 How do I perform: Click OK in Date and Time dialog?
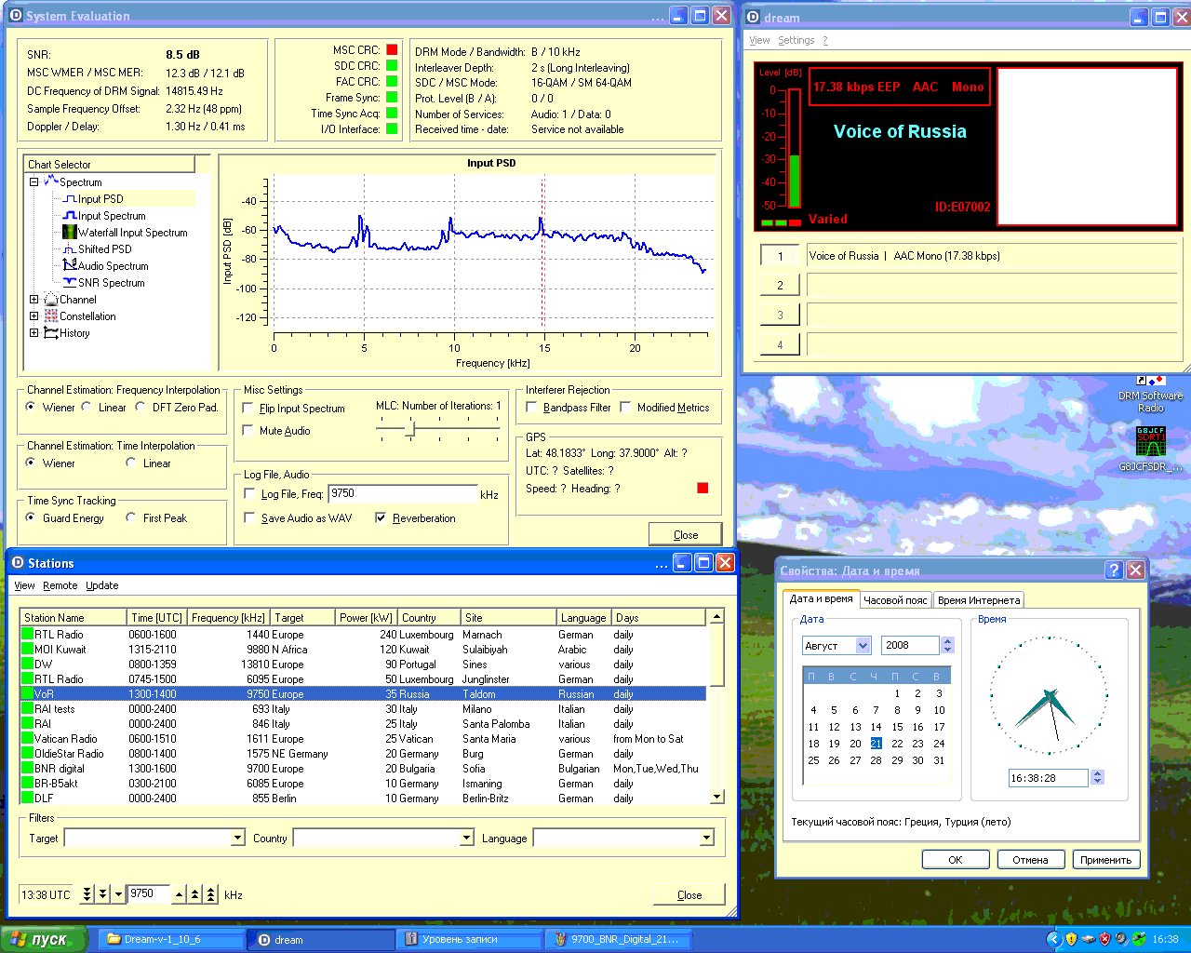tap(956, 859)
